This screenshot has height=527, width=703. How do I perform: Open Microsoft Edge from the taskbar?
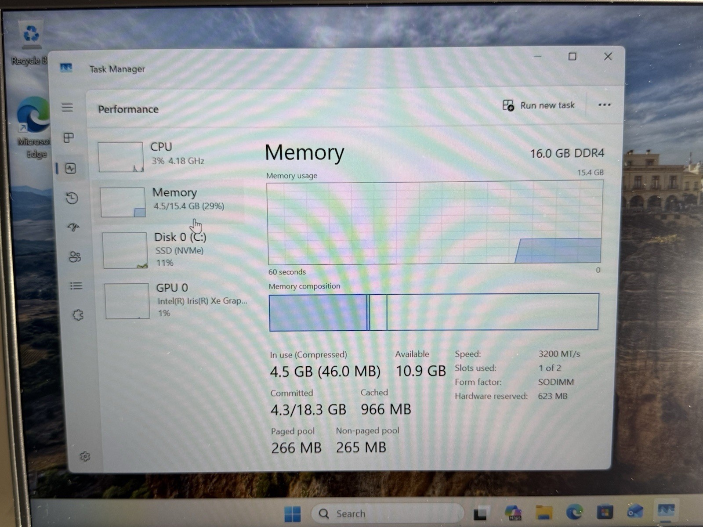(574, 512)
